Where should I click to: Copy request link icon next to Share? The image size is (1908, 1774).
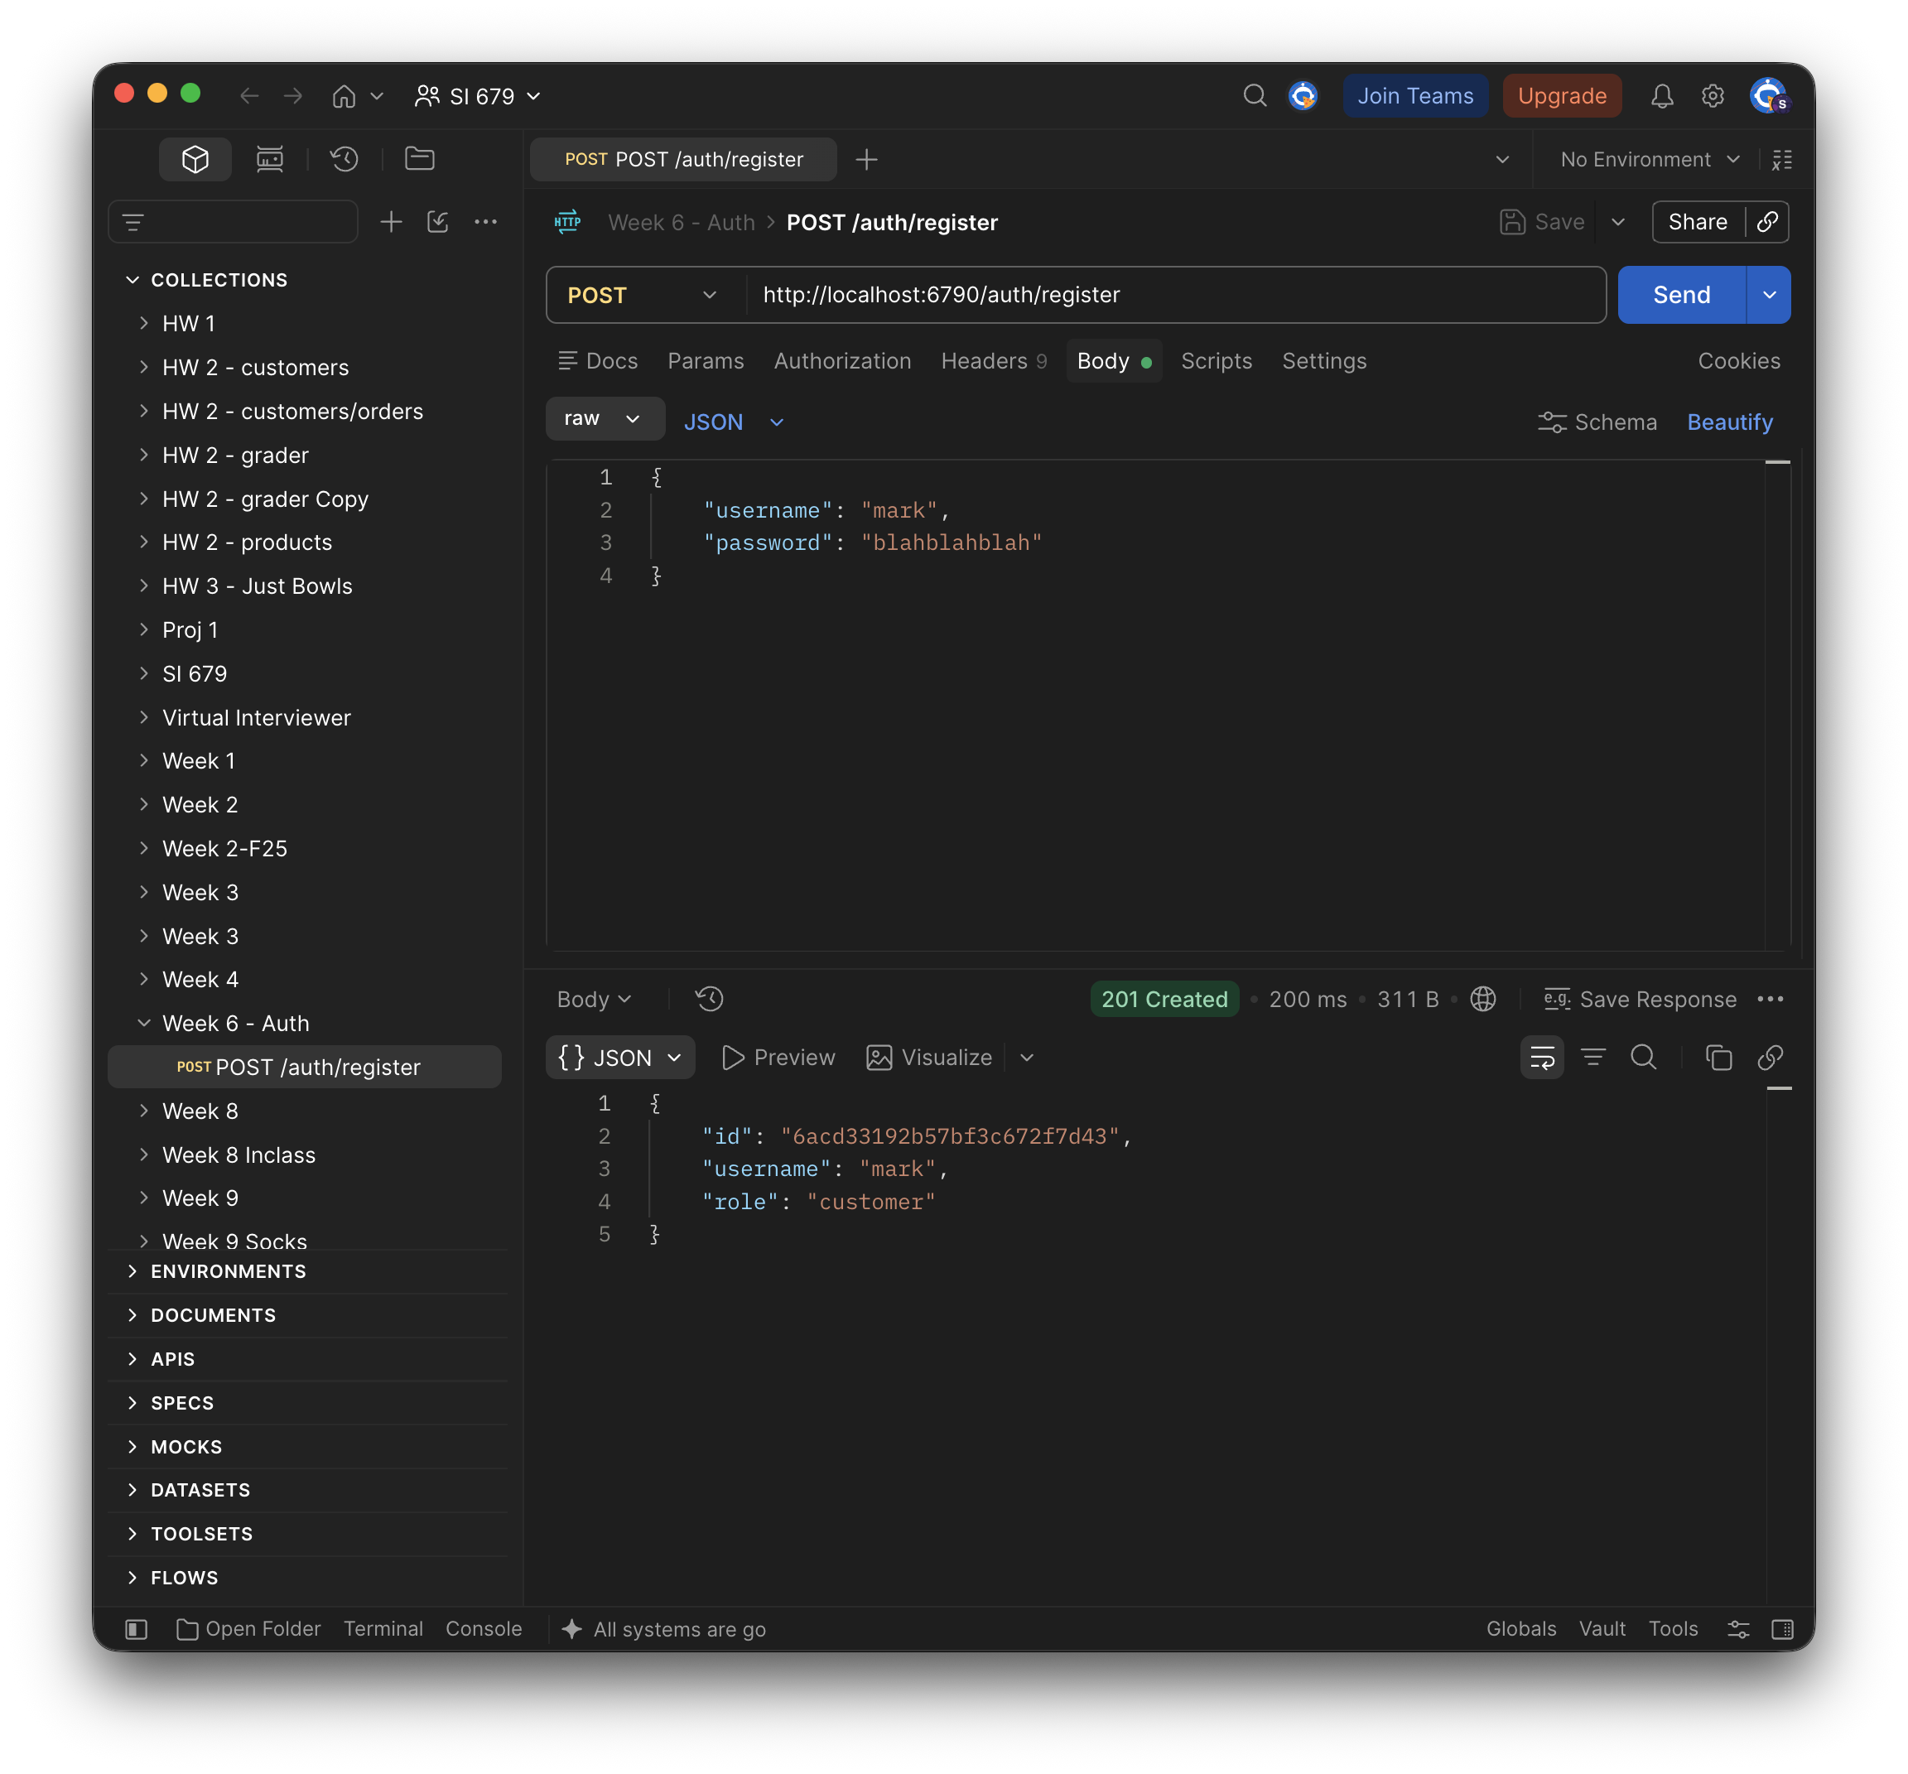[1767, 223]
